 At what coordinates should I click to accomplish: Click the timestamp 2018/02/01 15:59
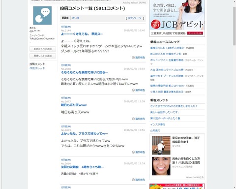tap(134, 101)
